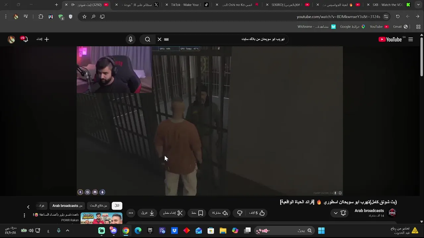Submit search with magnifier icon

(147, 39)
